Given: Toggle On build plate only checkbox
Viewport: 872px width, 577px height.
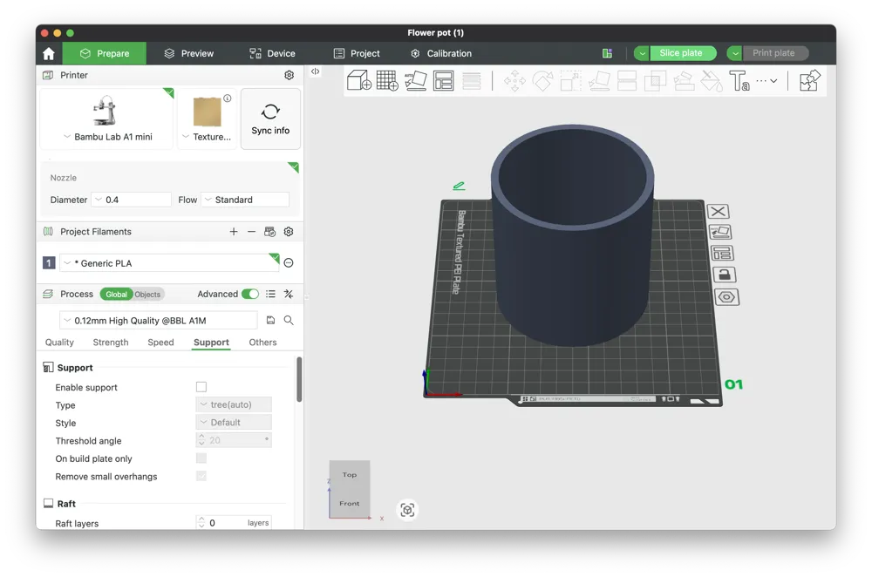Looking at the screenshot, I should click(201, 458).
